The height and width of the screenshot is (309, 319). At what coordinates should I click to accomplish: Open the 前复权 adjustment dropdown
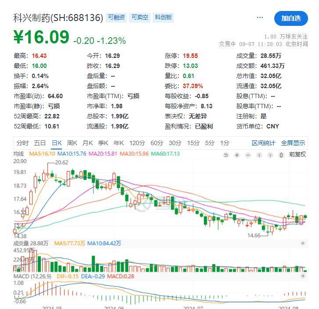[x=297, y=155]
